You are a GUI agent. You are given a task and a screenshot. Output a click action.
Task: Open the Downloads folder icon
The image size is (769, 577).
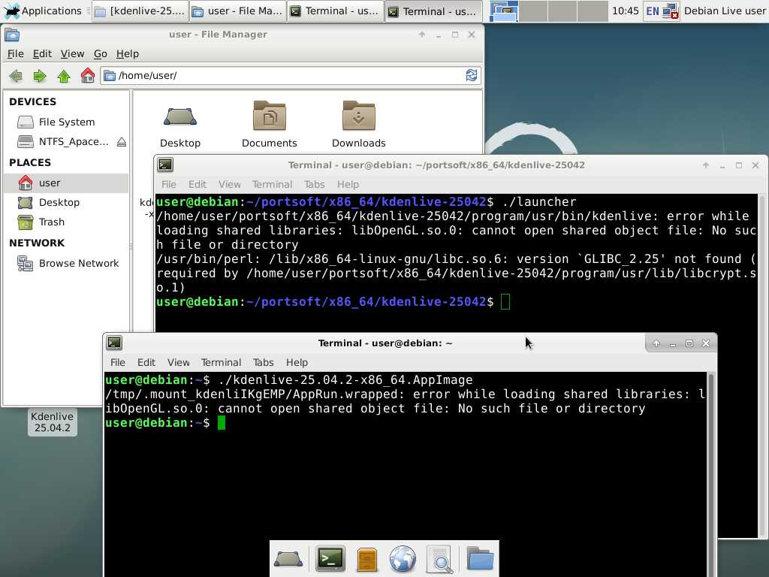[358, 116]
